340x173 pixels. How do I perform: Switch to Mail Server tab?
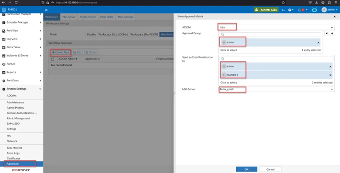(x=69, y=17)
